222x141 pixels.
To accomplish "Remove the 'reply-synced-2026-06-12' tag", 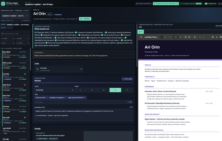I will point(85,97).
